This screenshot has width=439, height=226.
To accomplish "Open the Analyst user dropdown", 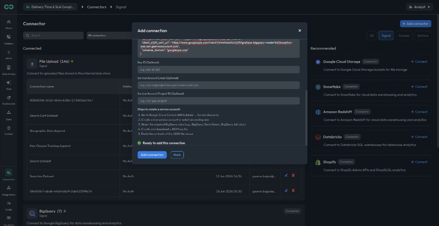I will click(419, 7).
